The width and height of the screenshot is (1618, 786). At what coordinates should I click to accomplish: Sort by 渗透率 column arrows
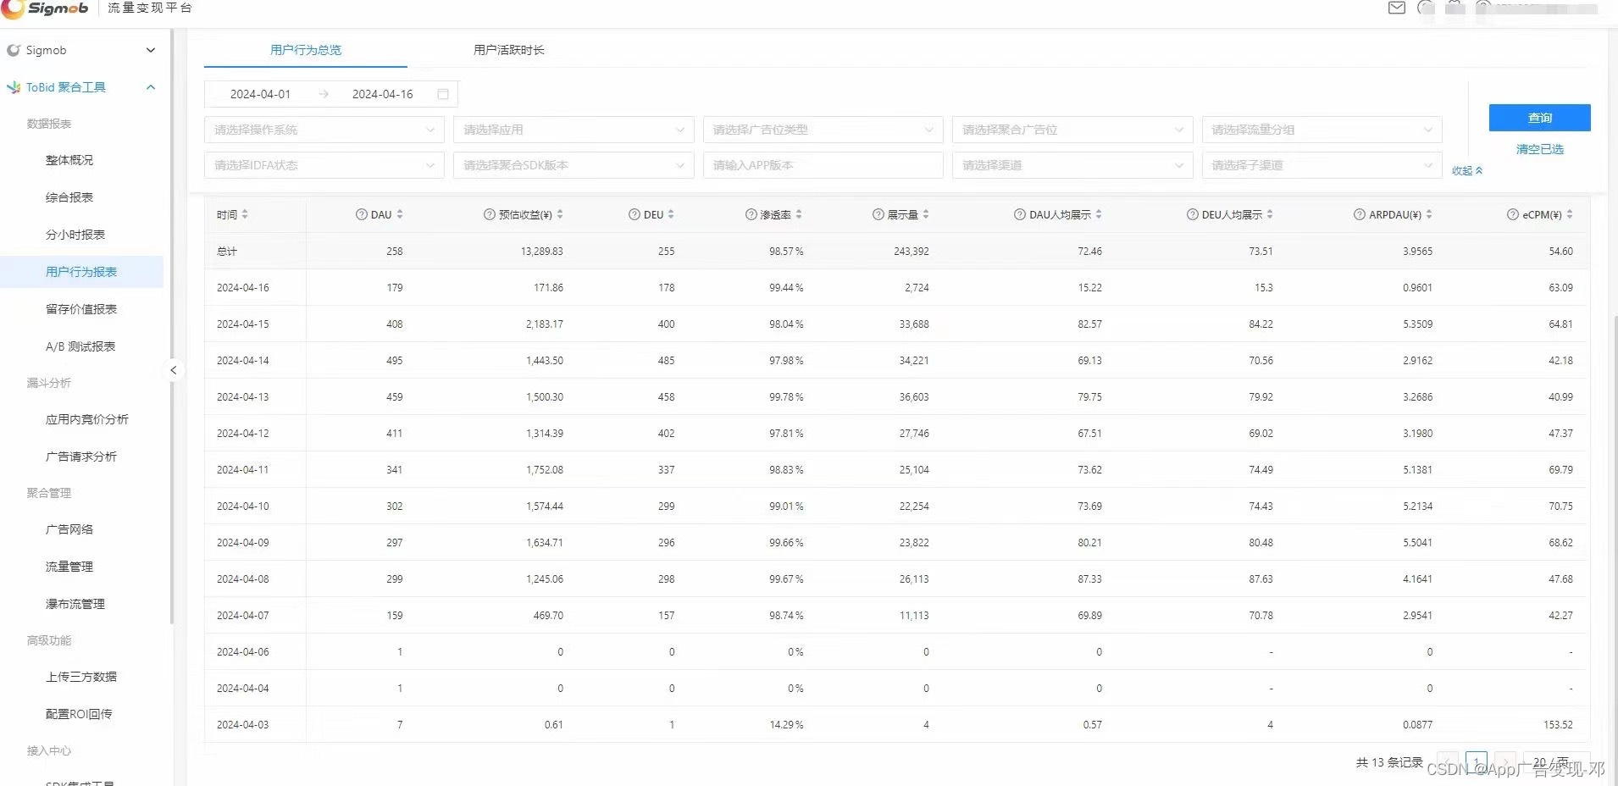point(799,214)
